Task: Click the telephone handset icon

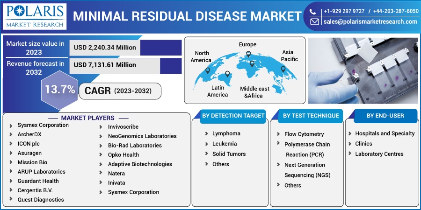Action: point(313,12)
